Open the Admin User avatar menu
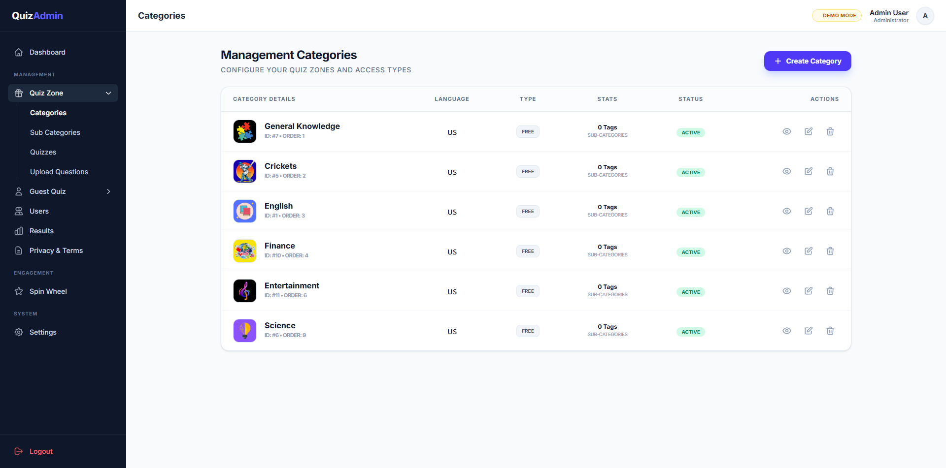 [925, 16]
